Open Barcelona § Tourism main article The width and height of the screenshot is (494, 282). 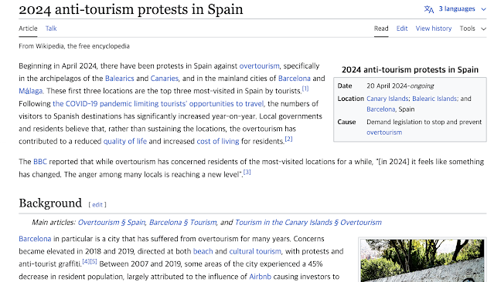click(182, 223)
